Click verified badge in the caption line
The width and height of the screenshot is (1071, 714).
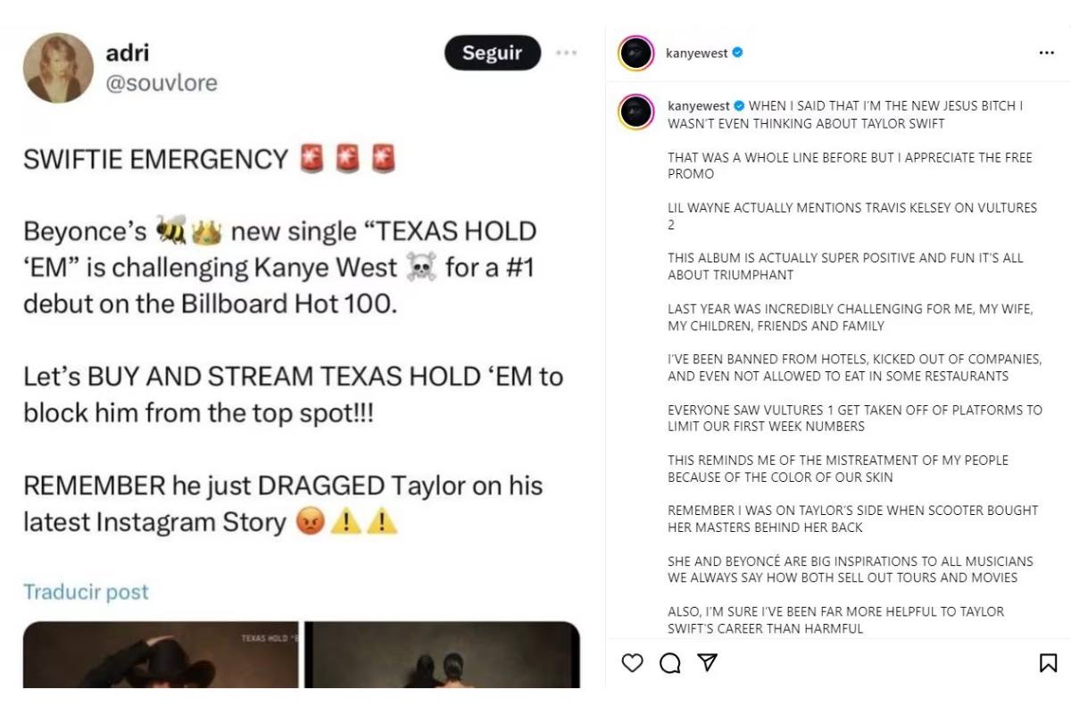pyautogui.click(x=739, y=105)
